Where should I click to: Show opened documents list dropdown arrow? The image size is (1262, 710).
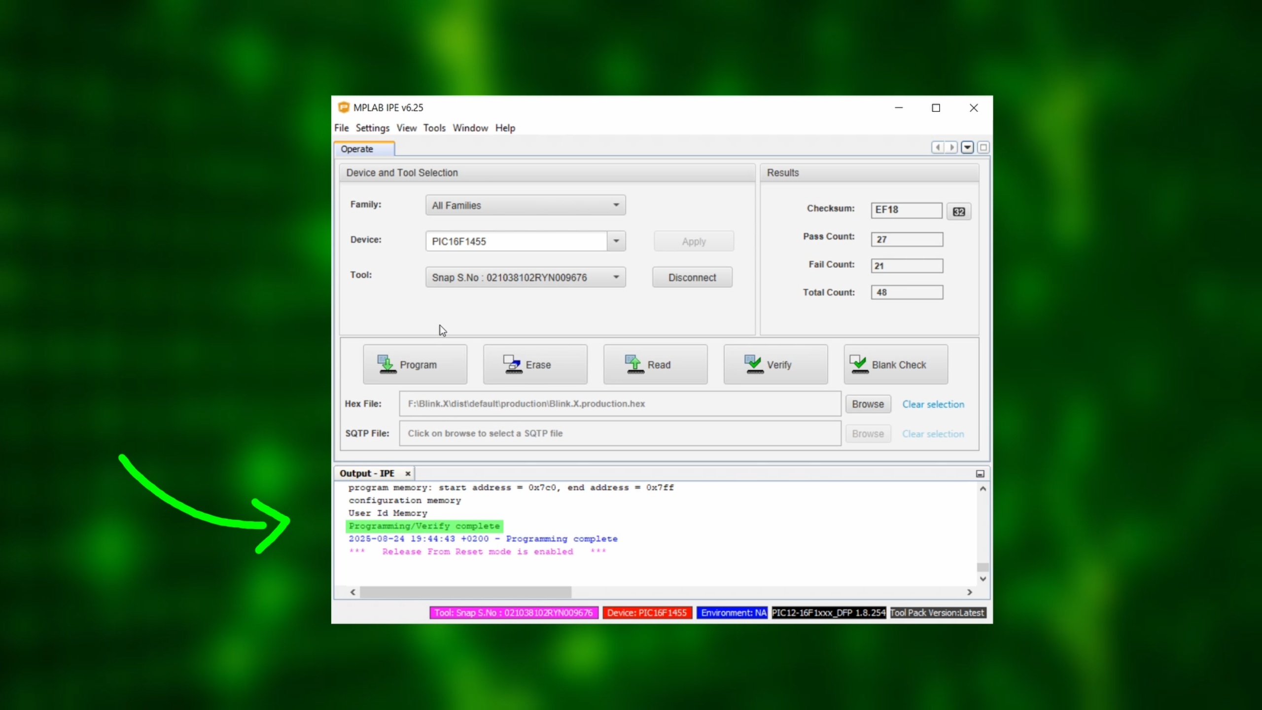click(x=967, y=147)
